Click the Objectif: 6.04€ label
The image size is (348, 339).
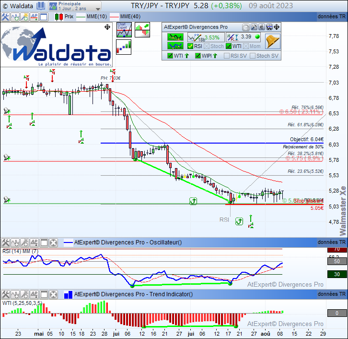307,139
